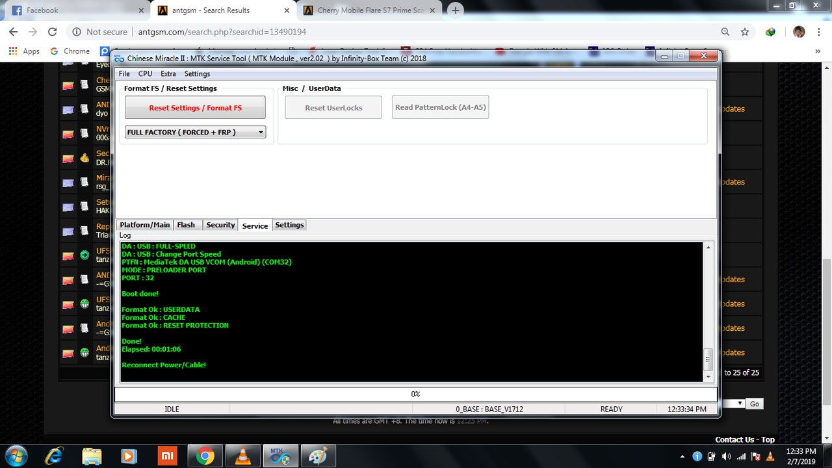Switch to the Facebook tab
This screenshot has height=468, width=832.
[x=75, y=10]
